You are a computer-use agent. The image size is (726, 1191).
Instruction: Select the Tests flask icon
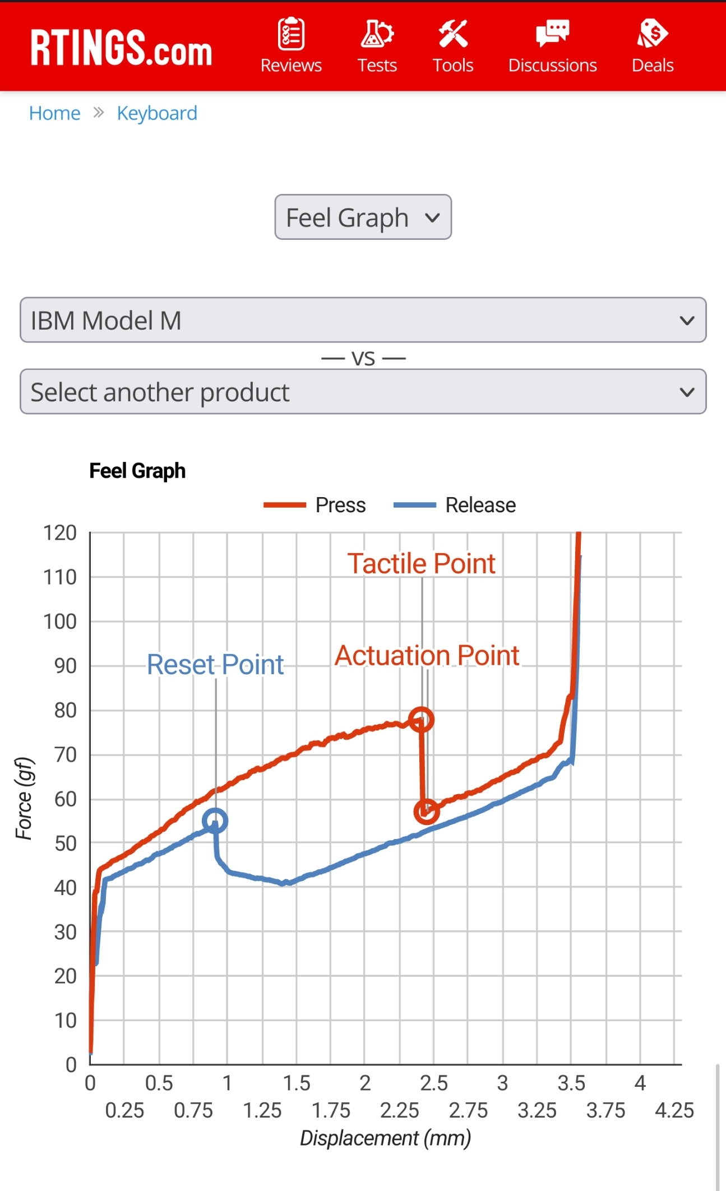coord(377,35)
